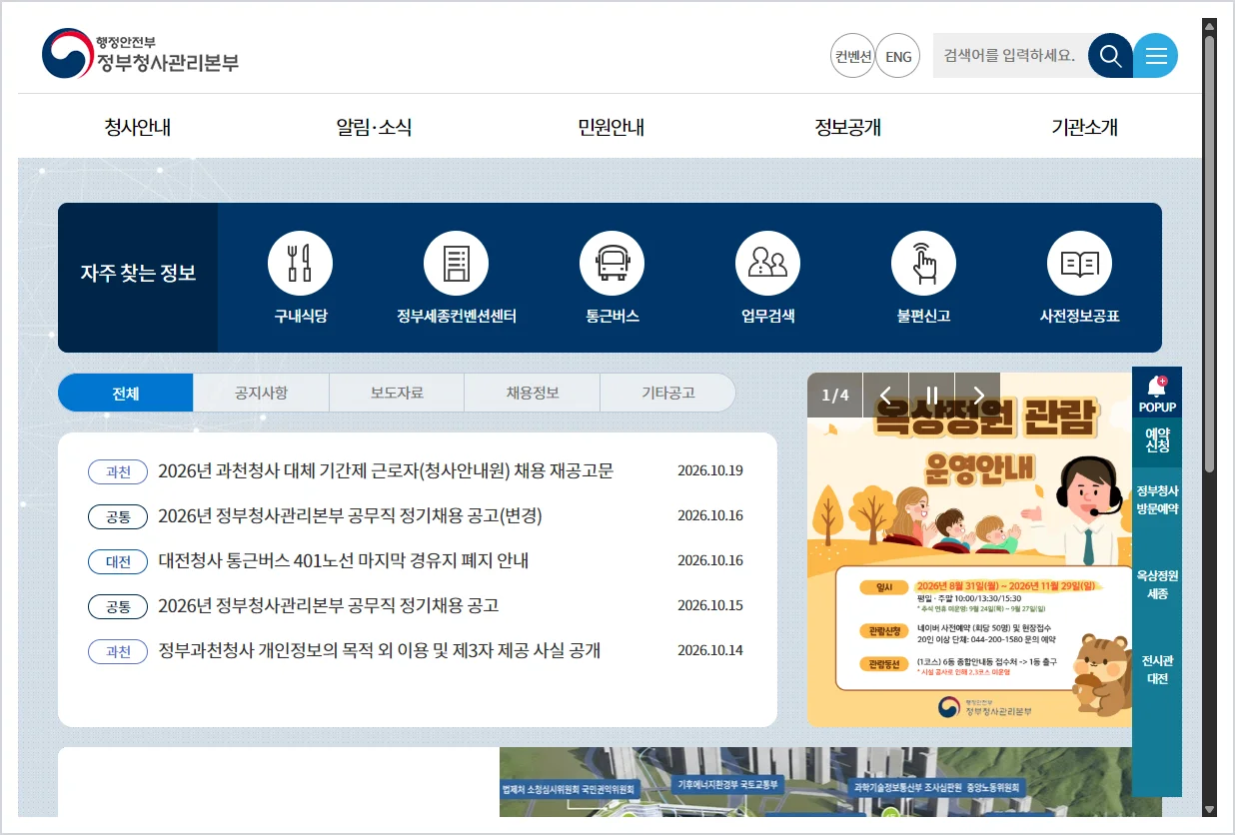The image size is (1235, 835).
Task: Open the 컨벤션 round button
Action: point(852,56)
